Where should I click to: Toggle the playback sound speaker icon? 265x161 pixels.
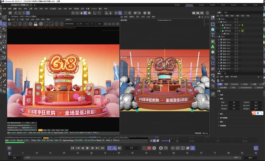120,148
